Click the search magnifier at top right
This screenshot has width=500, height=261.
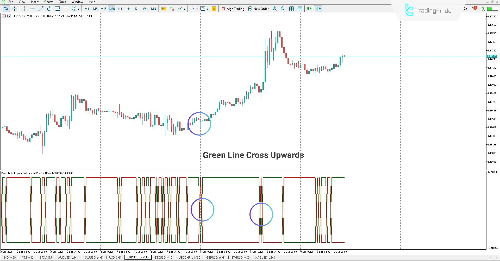(x=466, y=9)
